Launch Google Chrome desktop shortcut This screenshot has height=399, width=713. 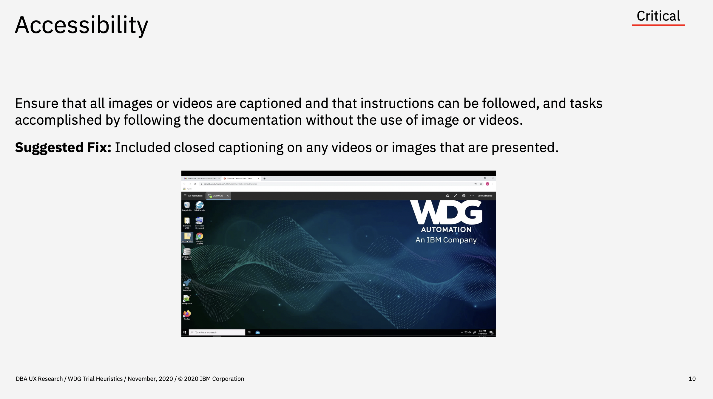200,238
